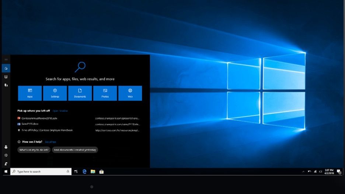Select "Find documents I created yesterday" suggestion
This screenshot has width=345, height=194.
(x=75, y=150)
